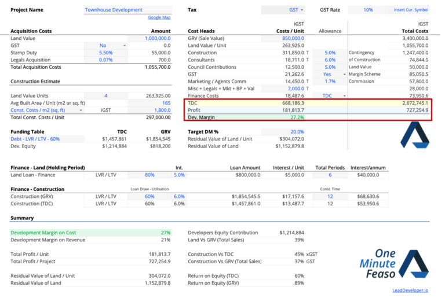Click Development Margin on Revenue 21% value

[166, 240]
